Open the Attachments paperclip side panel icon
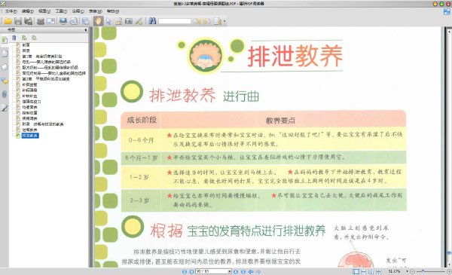Image resolution: width=452 pixels, height=275 pixels. click(x=5, y=94)
